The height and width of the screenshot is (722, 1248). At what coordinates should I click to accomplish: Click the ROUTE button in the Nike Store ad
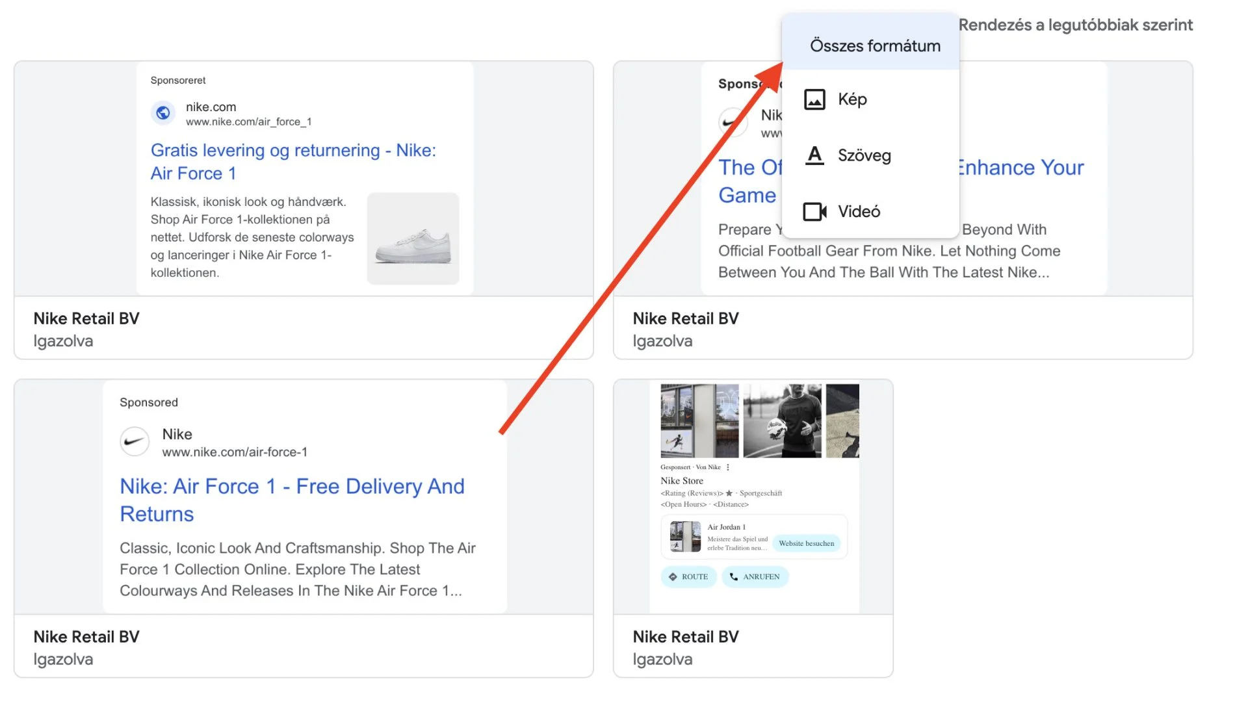[x=689, y=577]
